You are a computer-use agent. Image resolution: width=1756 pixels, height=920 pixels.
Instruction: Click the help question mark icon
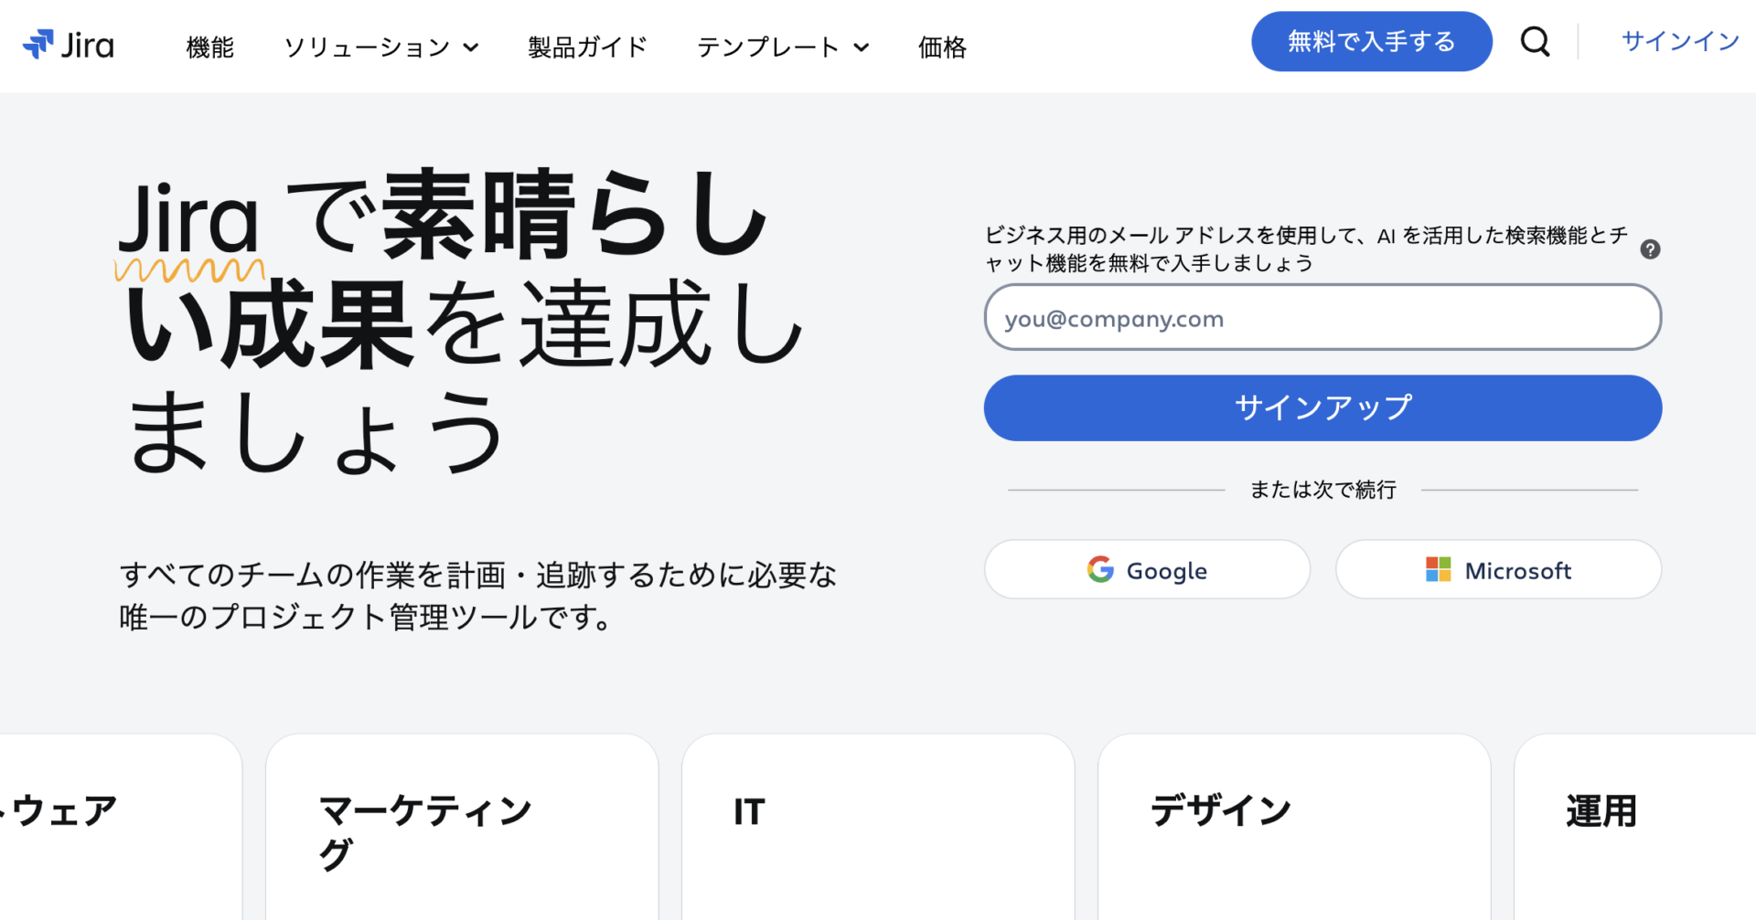pyautogui.click(x=1650, y=249)
